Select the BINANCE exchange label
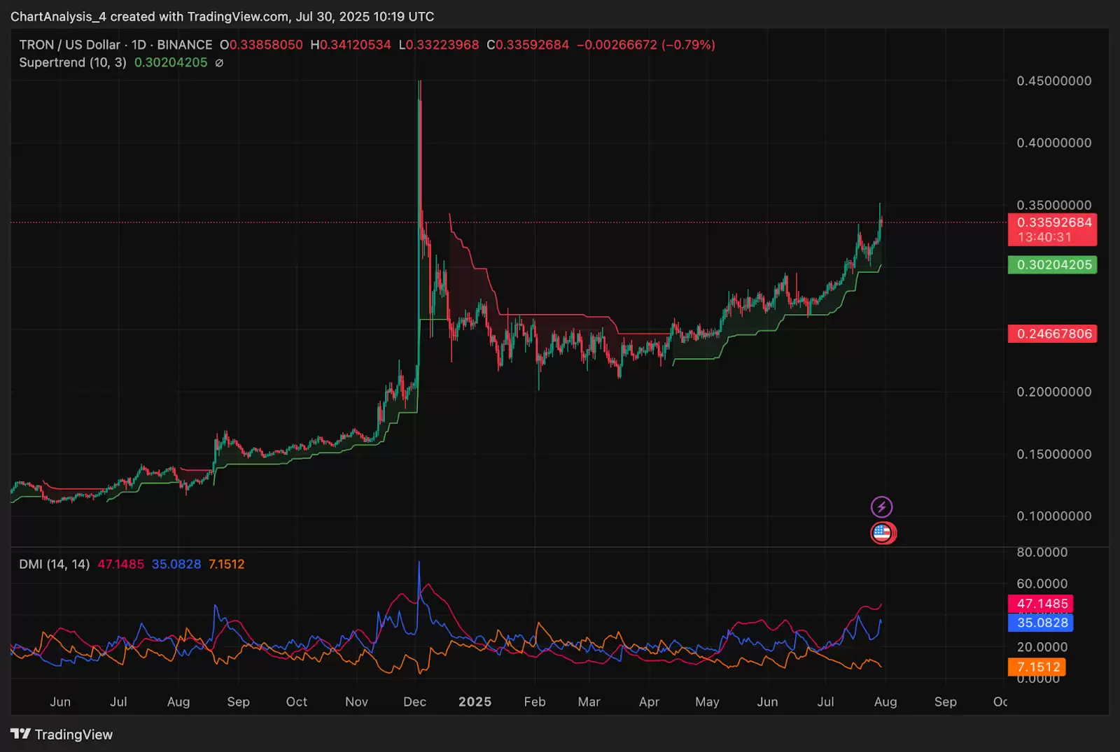1120x752 pixels. [185, 44]
